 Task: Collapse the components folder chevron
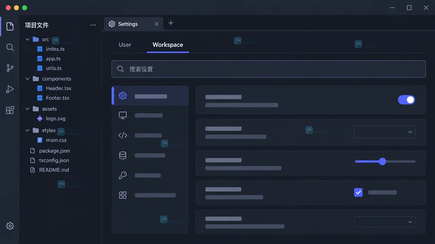pyautogui.click(x=28, y=78)
